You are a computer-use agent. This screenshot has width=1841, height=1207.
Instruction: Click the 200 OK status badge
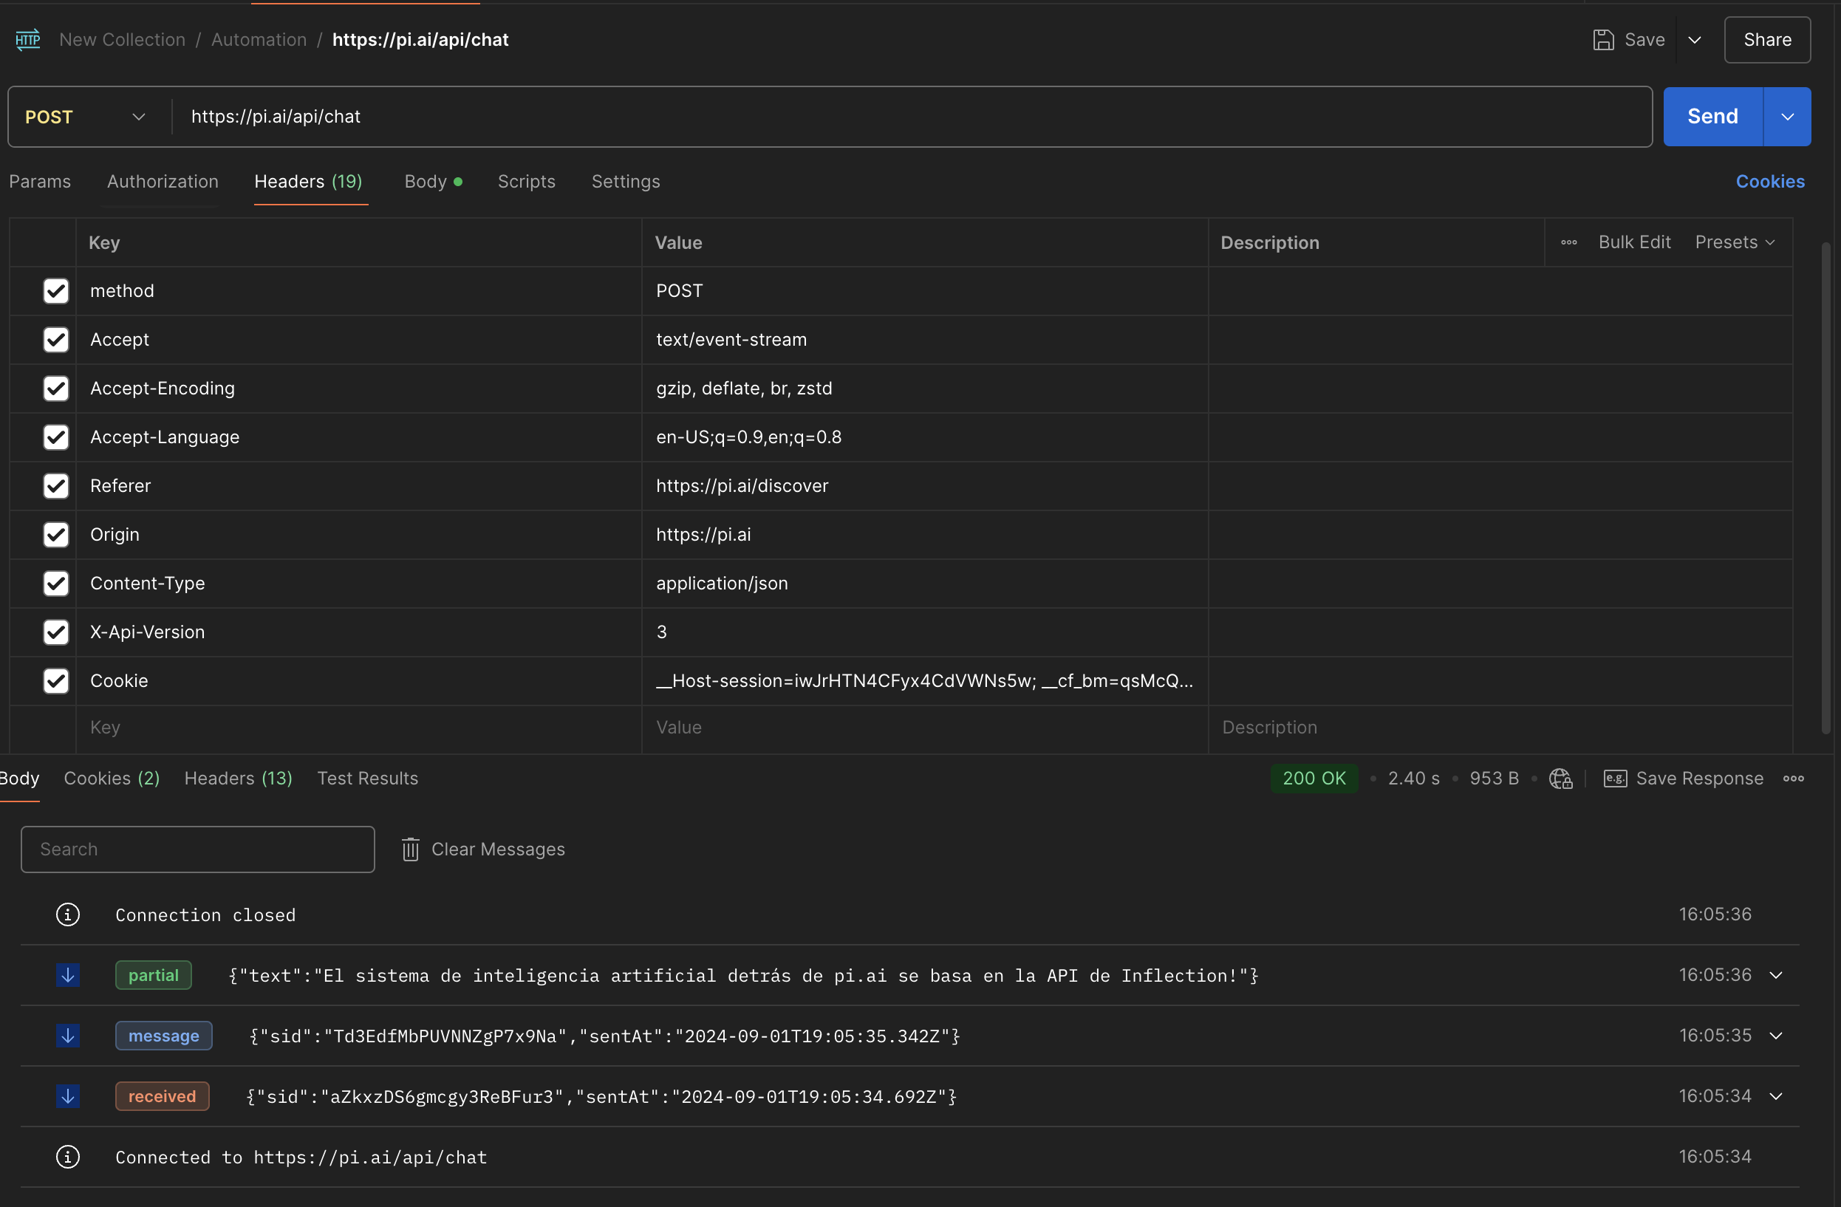point(1314,779)
